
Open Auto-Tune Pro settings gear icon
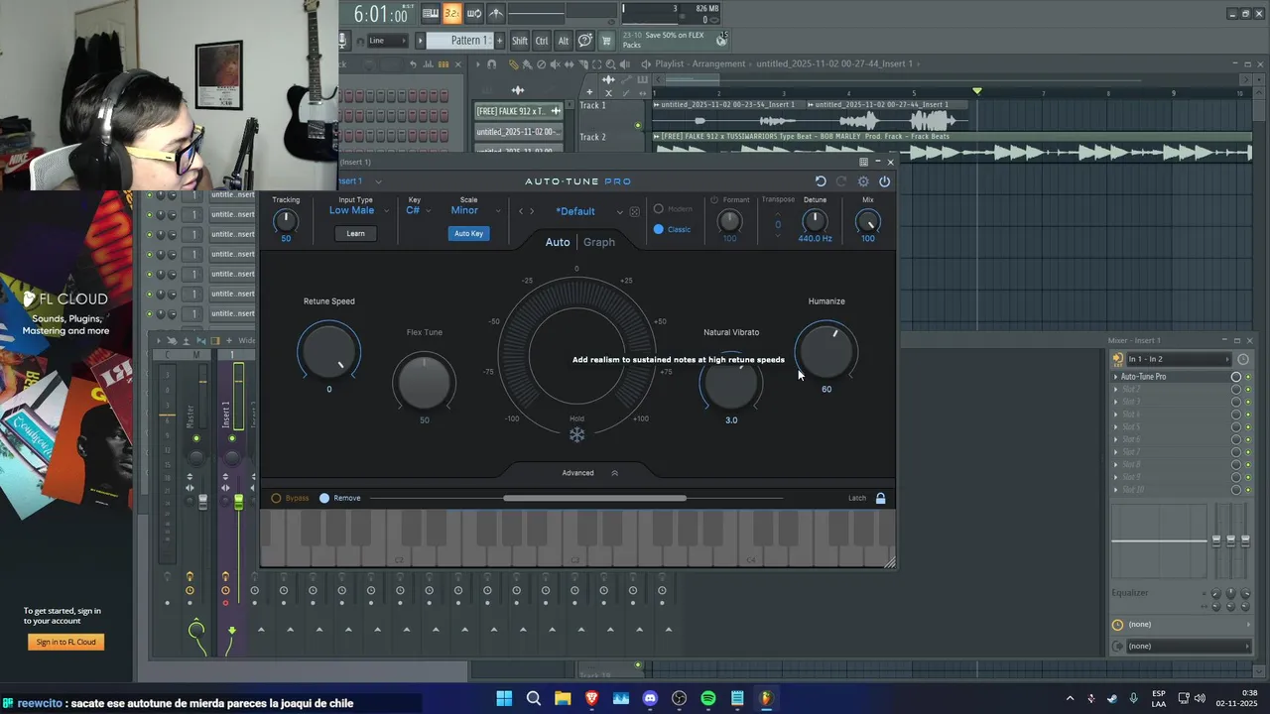click(863, 181)
